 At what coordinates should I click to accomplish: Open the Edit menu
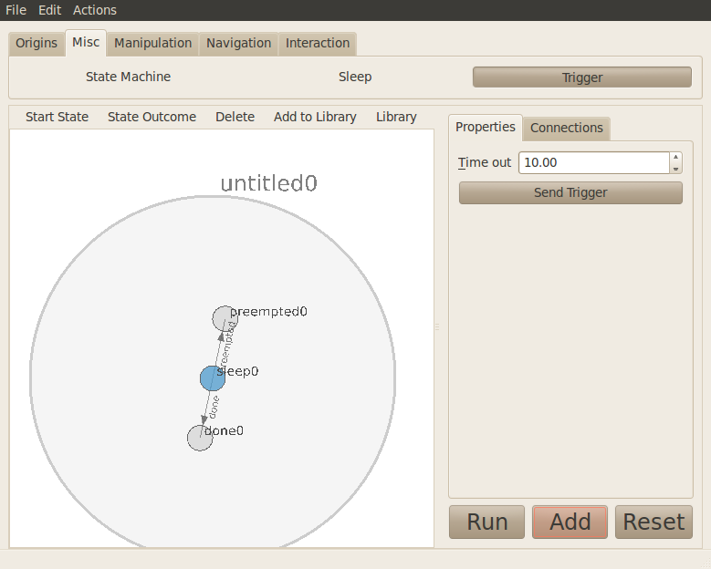49,10
